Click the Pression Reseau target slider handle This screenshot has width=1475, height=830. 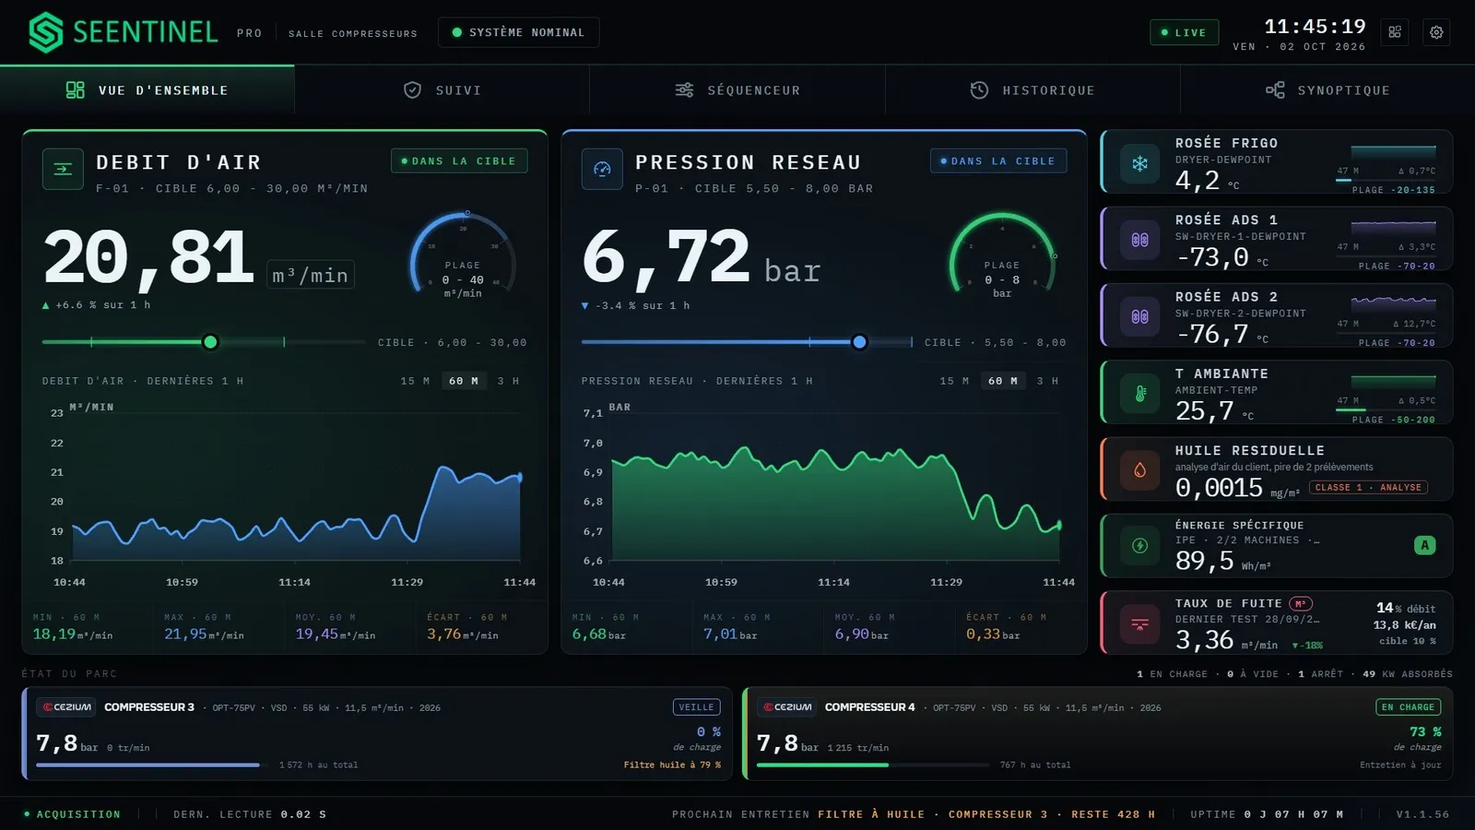859,342
